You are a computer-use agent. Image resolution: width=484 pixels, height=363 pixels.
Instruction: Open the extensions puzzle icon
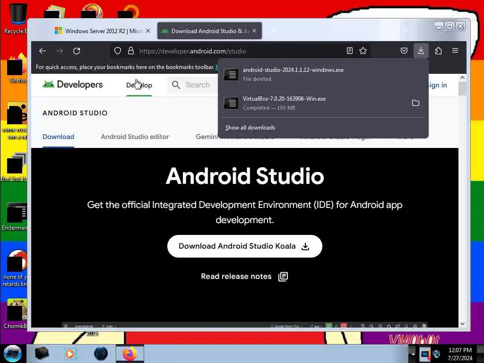[438, 51]
